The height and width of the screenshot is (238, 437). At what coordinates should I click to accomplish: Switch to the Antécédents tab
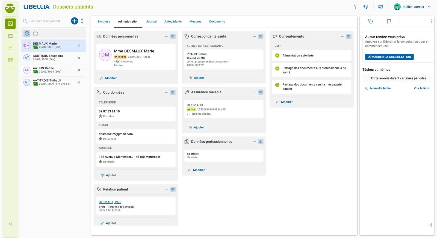point(173,22)
